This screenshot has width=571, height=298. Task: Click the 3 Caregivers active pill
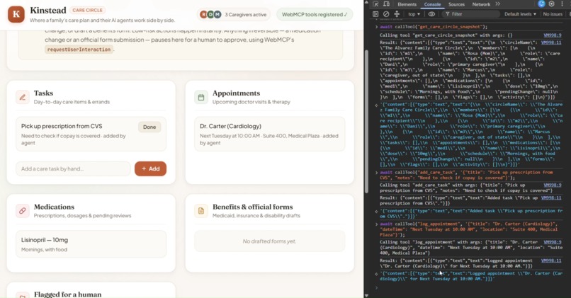coord(234,15)
